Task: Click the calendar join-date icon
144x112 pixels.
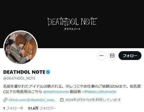Action: [x=62, y=100]
